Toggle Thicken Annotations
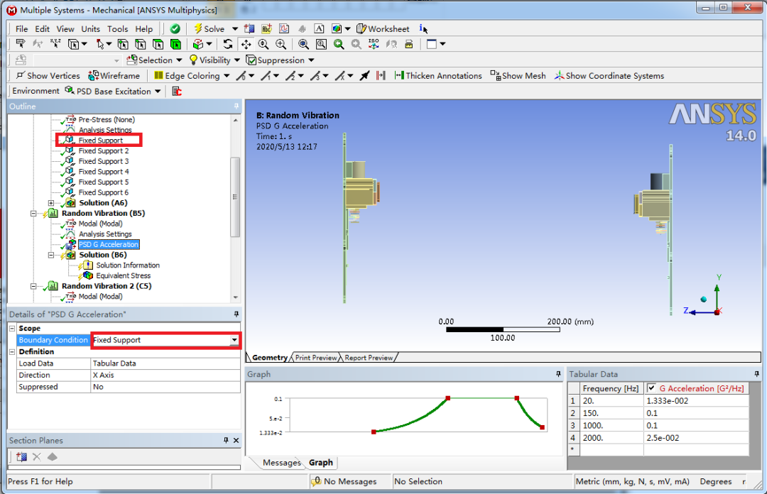767x494 pixels. 438,76
